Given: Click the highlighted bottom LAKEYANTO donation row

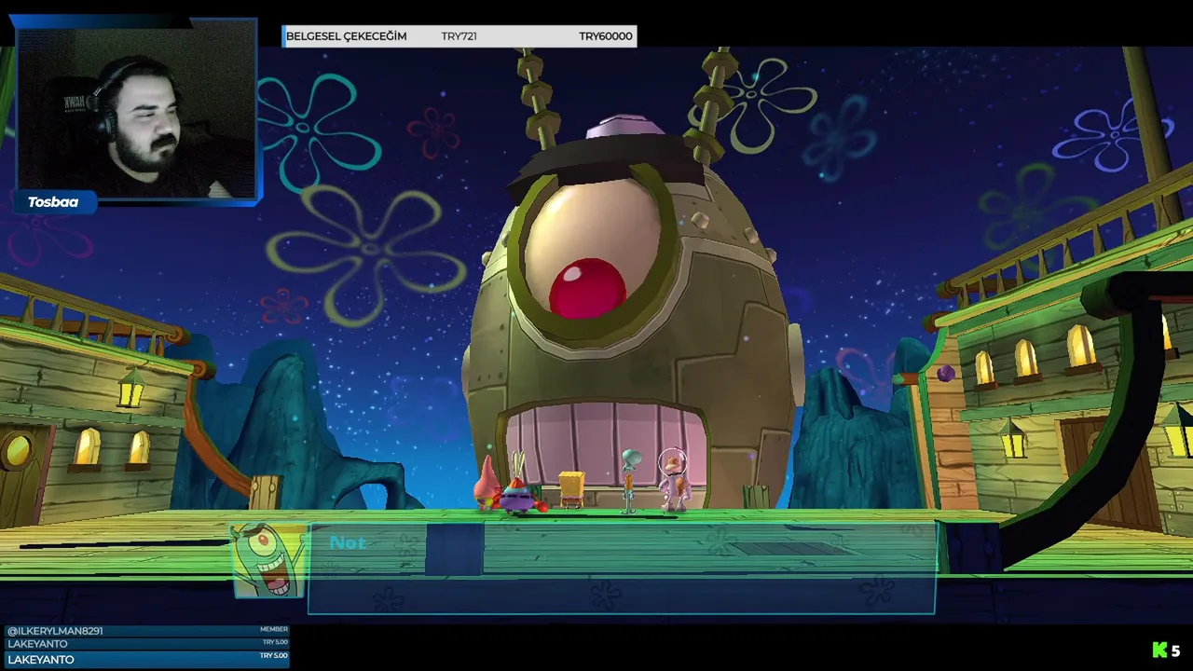Looking at the screenshot, I should coord(147,660).
